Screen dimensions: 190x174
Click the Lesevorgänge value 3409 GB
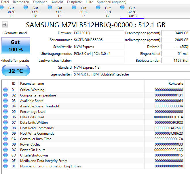pyautogui.click(x=176, y=33)
